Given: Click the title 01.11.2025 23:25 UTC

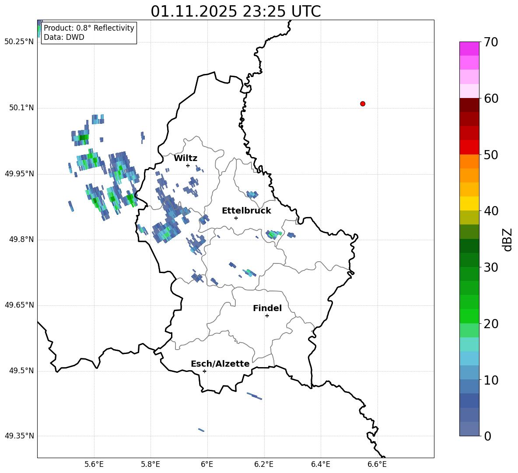Looking at the screenshot, I should tap(236, 11).
